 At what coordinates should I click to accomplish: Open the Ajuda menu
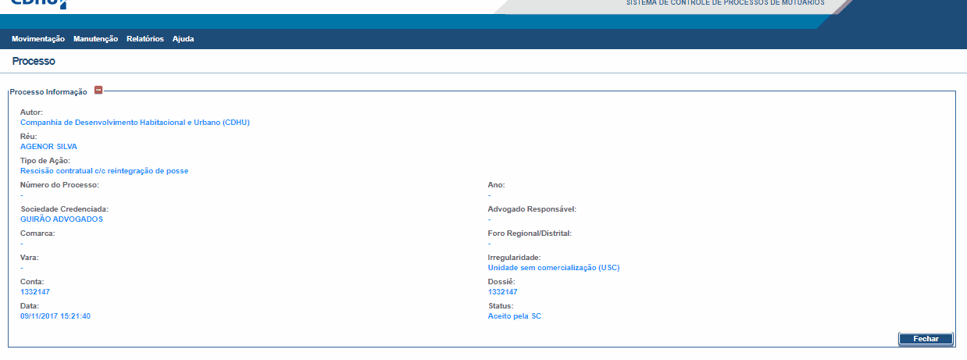[x=183, y=39]
